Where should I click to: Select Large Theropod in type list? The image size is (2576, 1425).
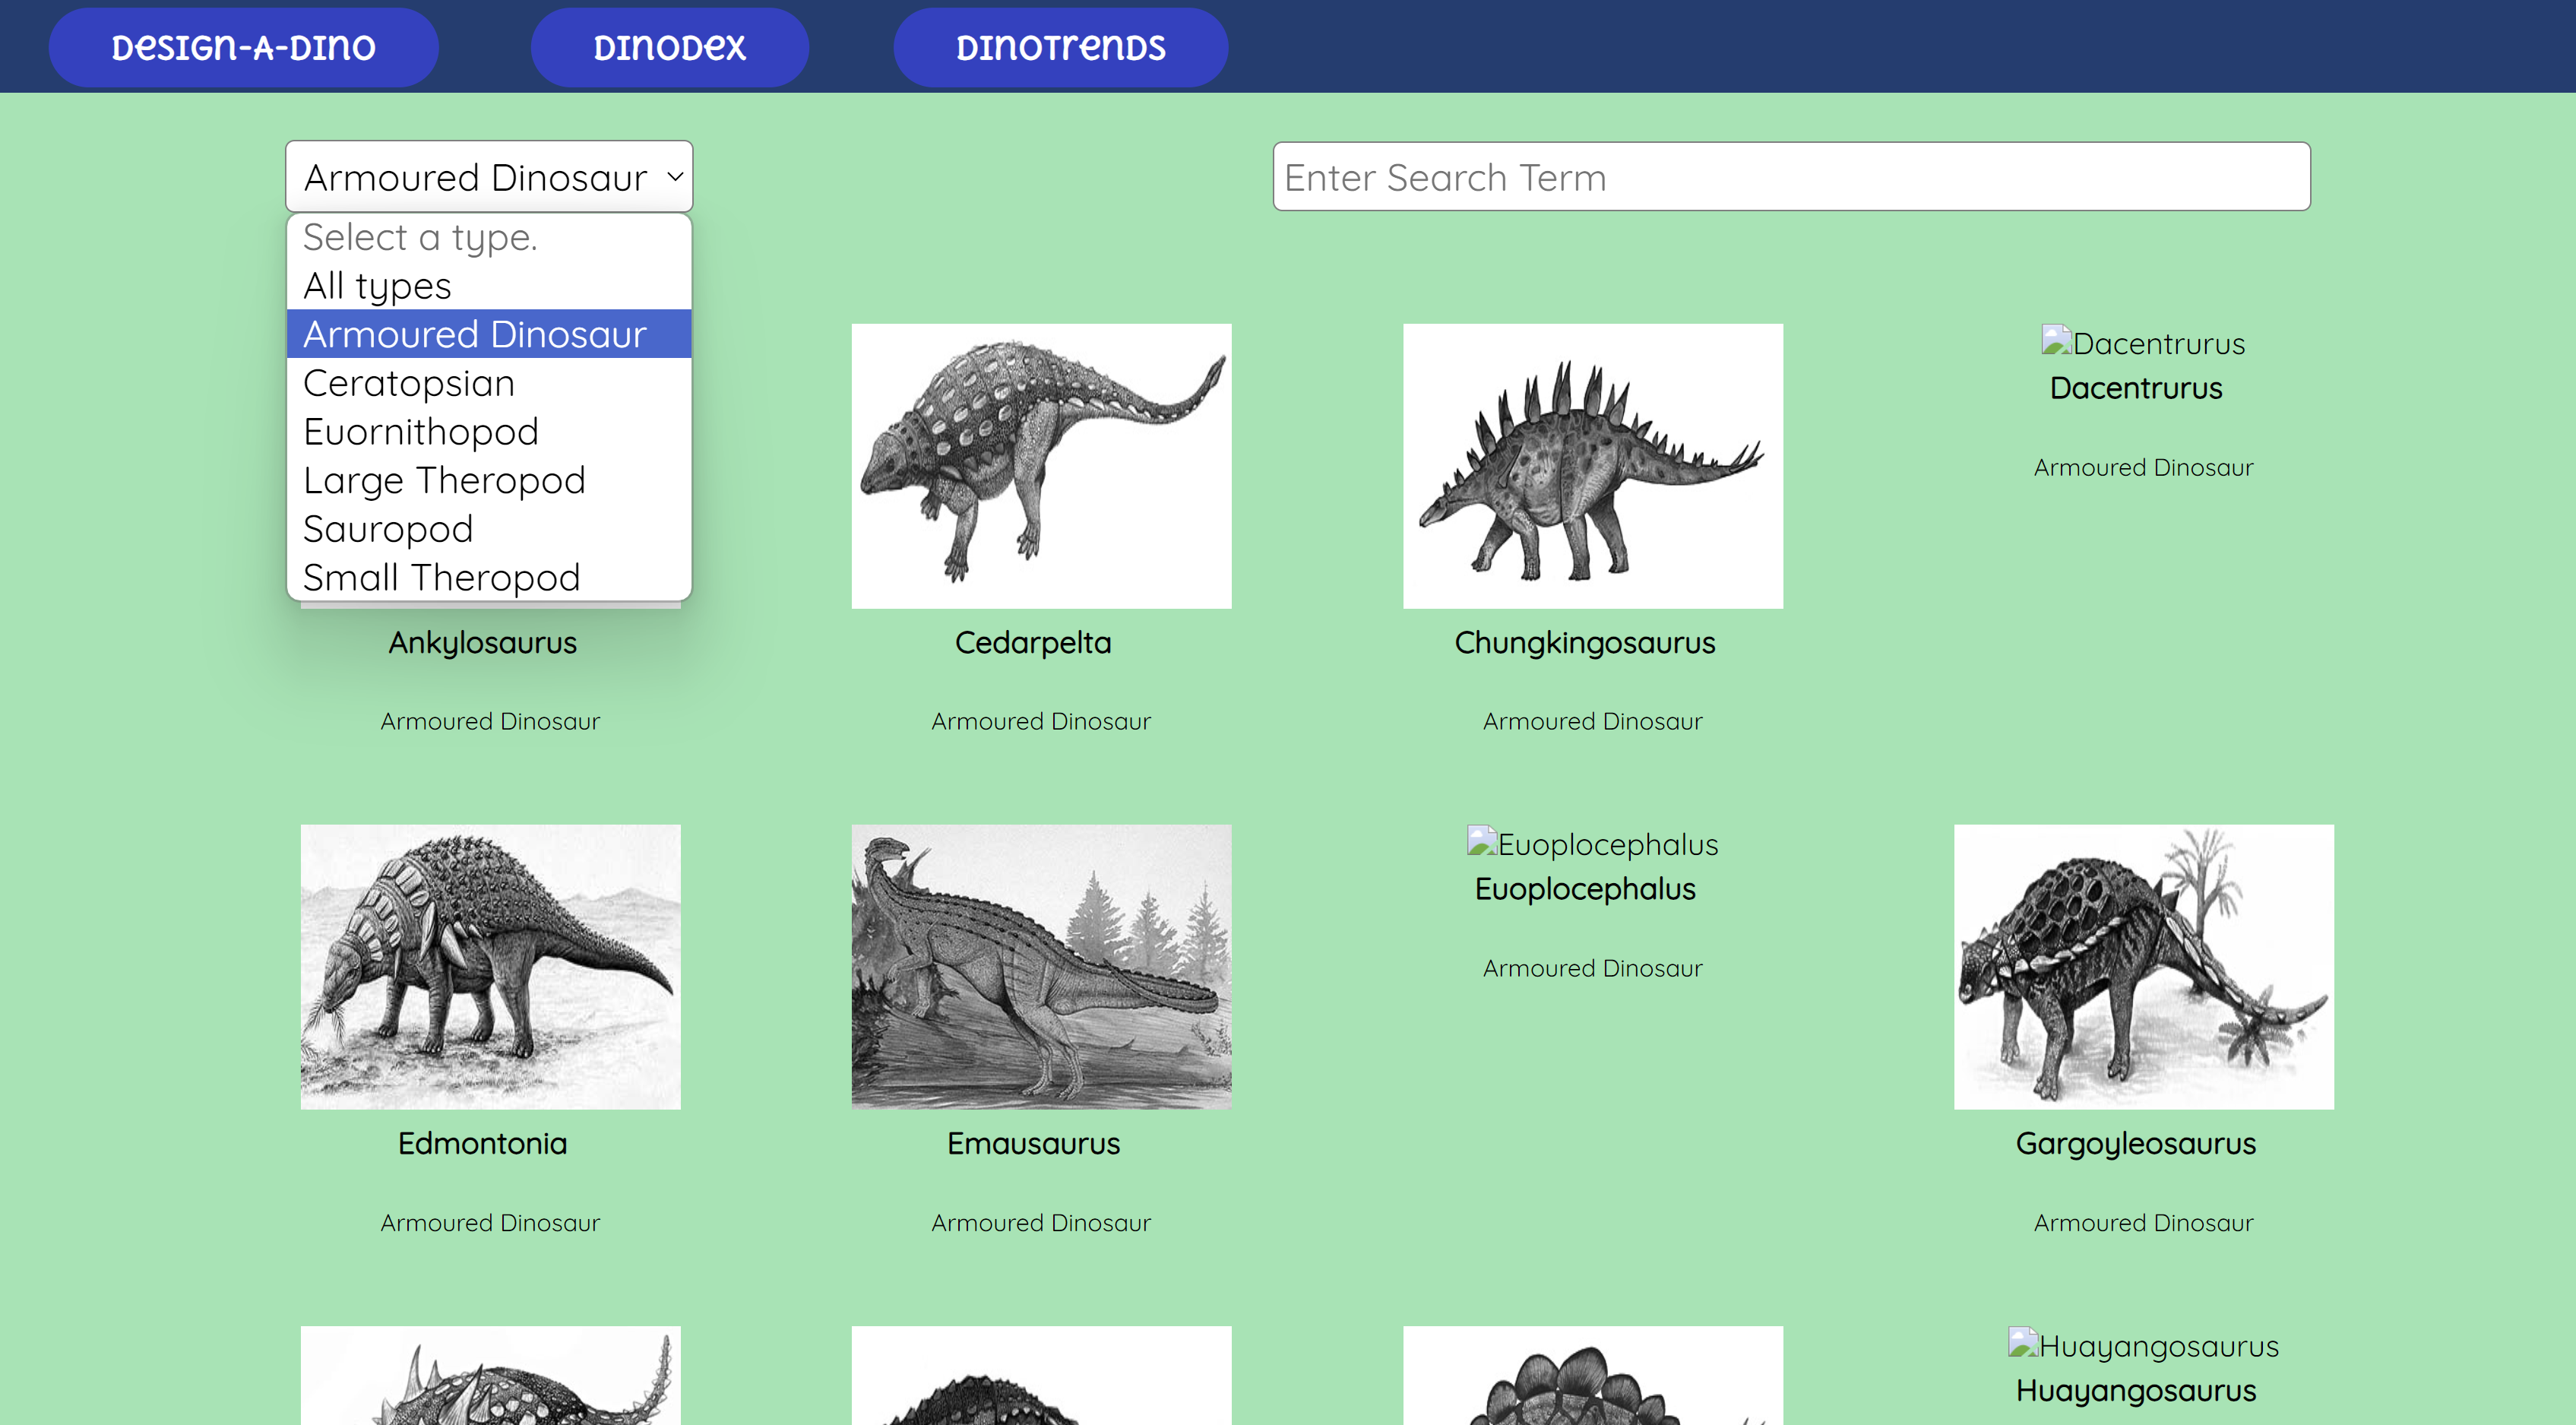click(x=444, y=480)
